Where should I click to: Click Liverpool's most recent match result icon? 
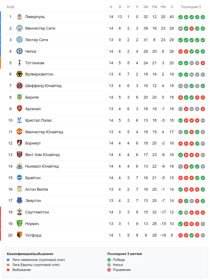(203, 17)
